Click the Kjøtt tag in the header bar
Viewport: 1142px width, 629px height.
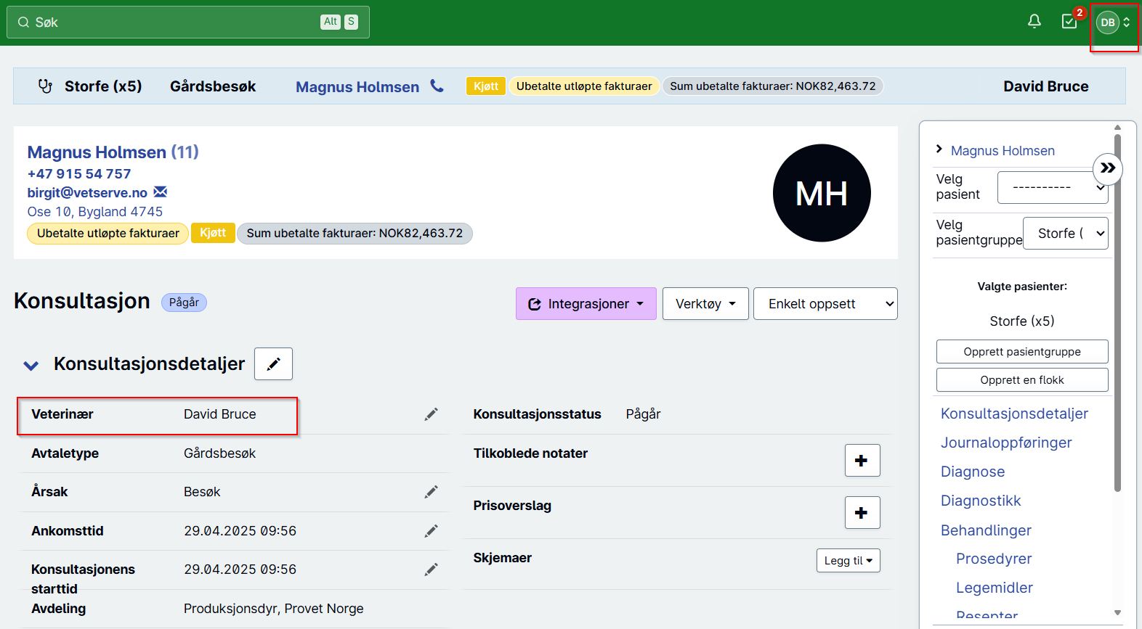click(x=486, y=86)
